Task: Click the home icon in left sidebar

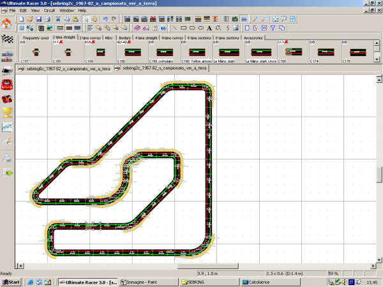Action: (x=8, y=24)
